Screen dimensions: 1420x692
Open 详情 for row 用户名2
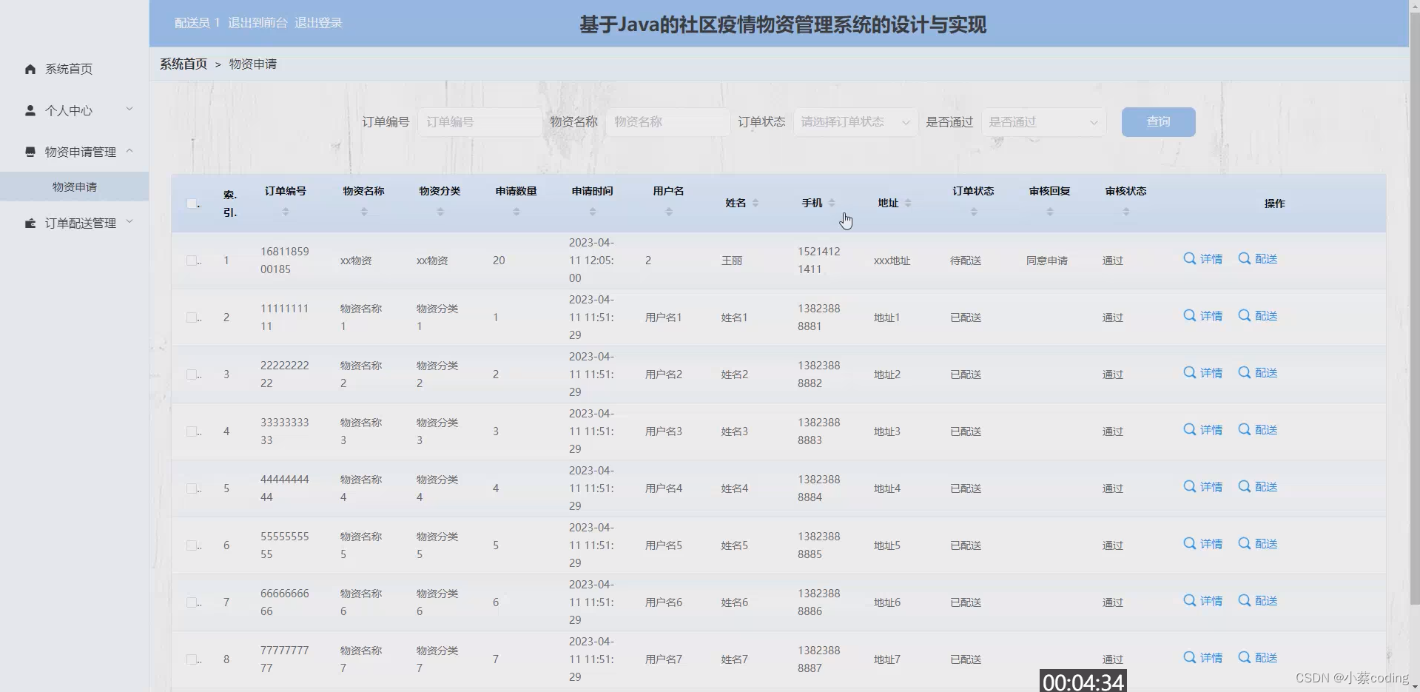click(1202, 373)
